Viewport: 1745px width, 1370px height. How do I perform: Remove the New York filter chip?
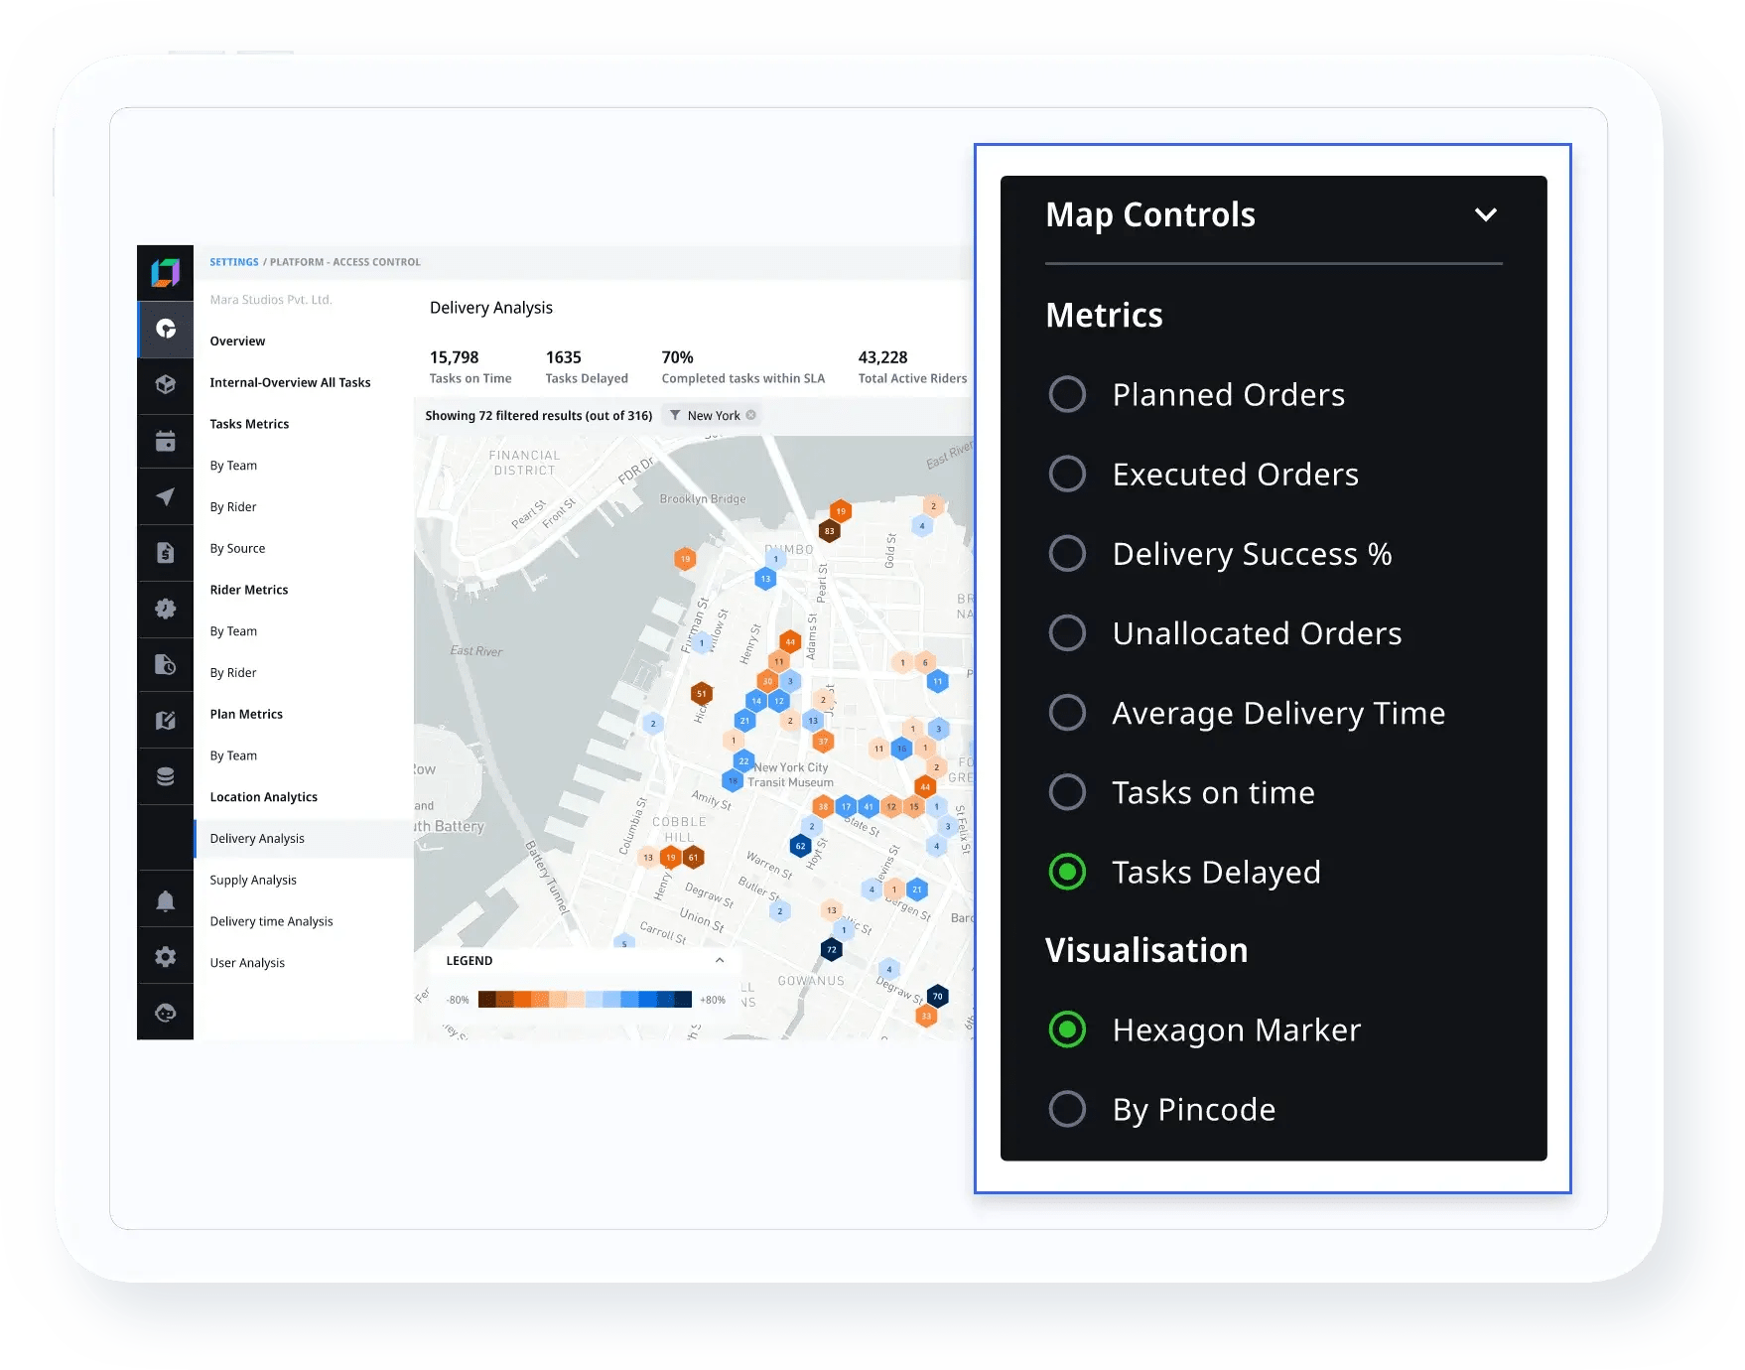[x=751, y=415]
